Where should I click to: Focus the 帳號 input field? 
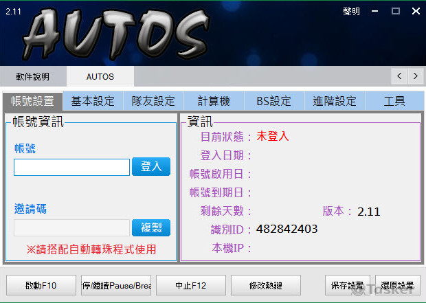[71, 167]
